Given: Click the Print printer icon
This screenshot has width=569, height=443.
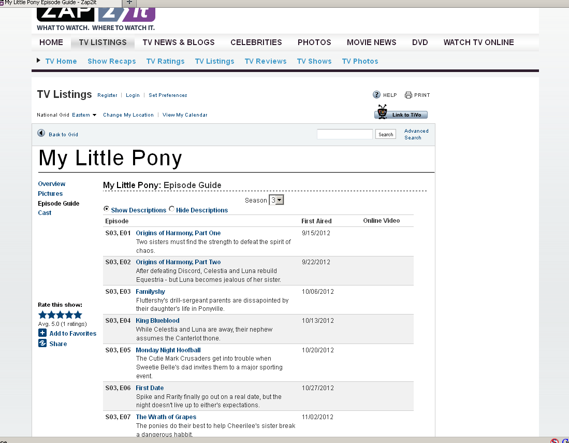Looking at the screenshot, I should (x=408, y=95).
